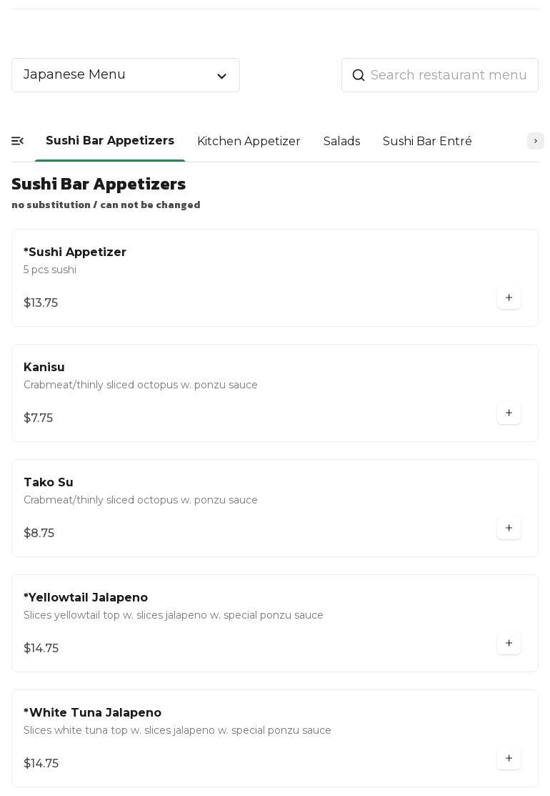Open the *Sushi Appetizer item title
Screen dimensions: 550x796
(75, 252)
